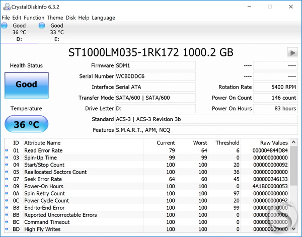Image resolution: width=302 pixels, height=237 pixels.
Task: Open the Disk menu
Action: tap(70, 18)
